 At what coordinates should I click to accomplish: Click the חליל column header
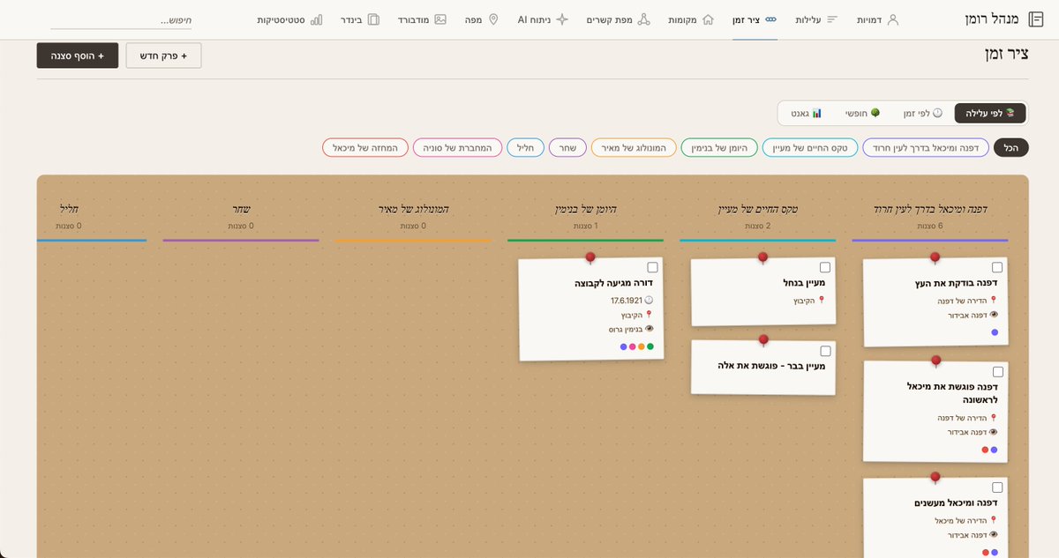[70, 210]
